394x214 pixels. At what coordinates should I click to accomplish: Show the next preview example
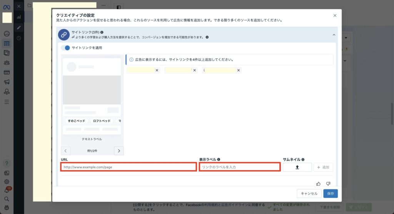pos(119,151)
